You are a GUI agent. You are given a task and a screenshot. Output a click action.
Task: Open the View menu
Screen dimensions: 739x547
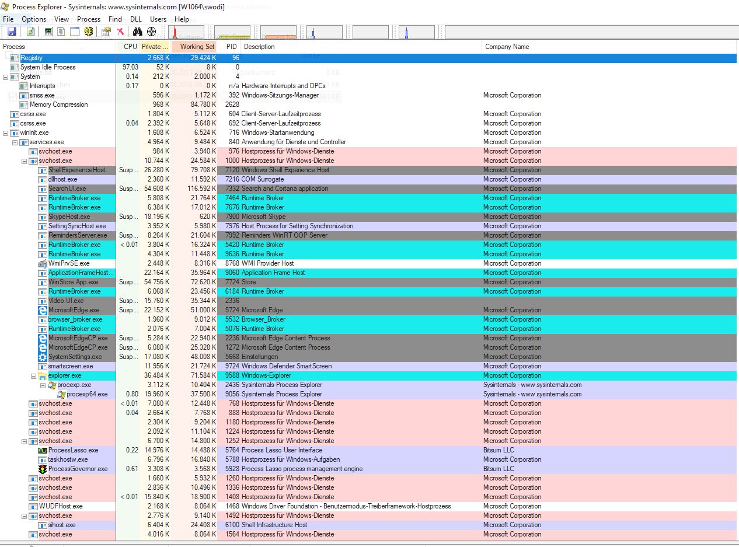pos(61,19)
